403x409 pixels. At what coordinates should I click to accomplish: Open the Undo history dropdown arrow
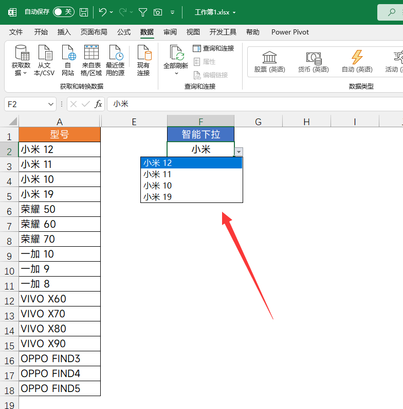(x=112, y=12)
